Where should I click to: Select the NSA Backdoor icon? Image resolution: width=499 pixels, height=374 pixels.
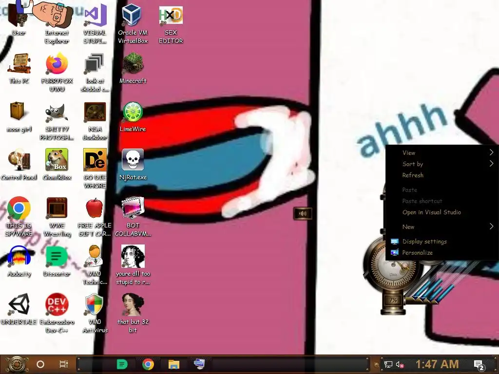tap(95, 121)
